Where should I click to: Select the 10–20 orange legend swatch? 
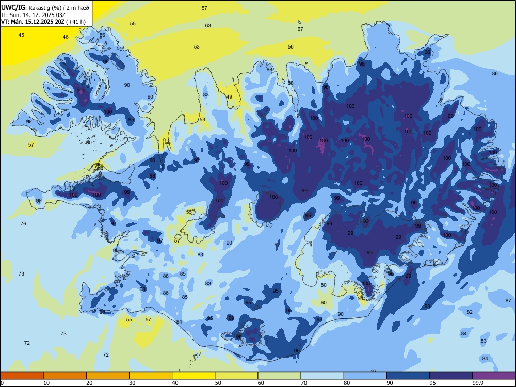point(65,376)
